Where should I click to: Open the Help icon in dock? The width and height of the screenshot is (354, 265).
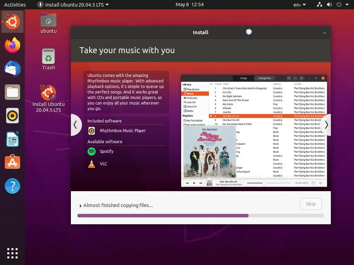[x=12, y=186]
